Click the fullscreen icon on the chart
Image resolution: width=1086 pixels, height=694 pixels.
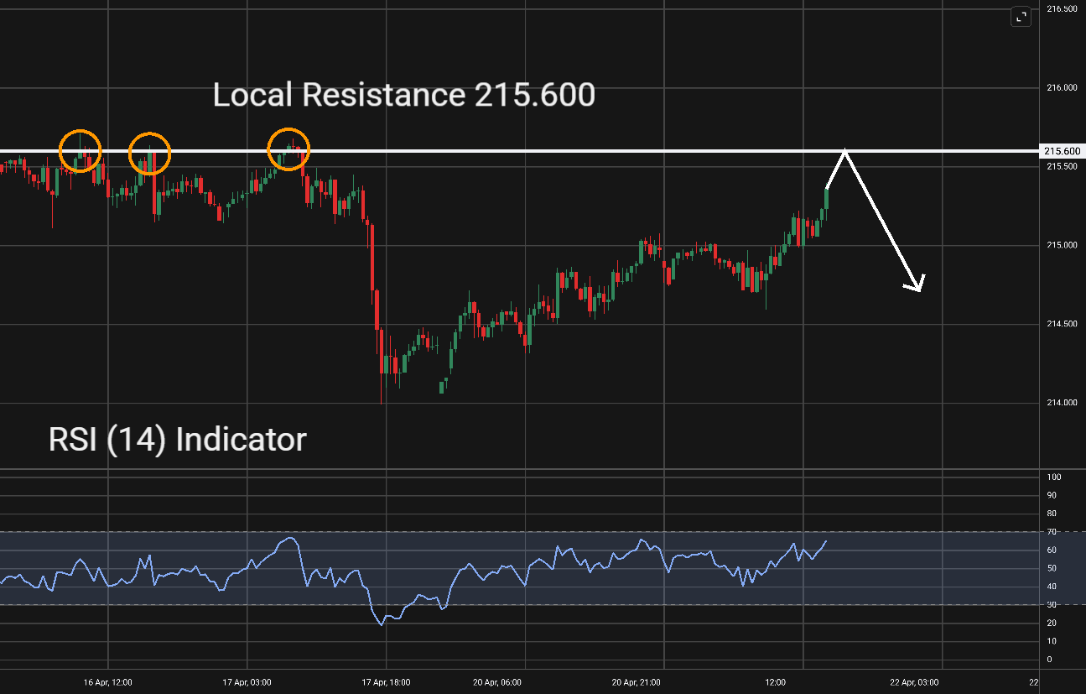[x=1021, y=17]
